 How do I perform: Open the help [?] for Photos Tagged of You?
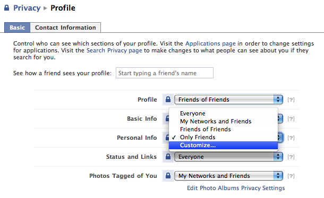[x=291, y=176]
